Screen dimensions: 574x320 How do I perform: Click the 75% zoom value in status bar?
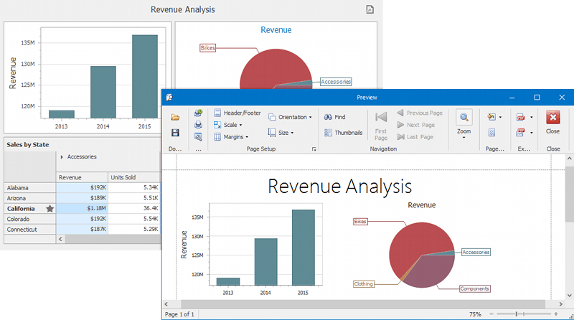[x=475, y=314]
